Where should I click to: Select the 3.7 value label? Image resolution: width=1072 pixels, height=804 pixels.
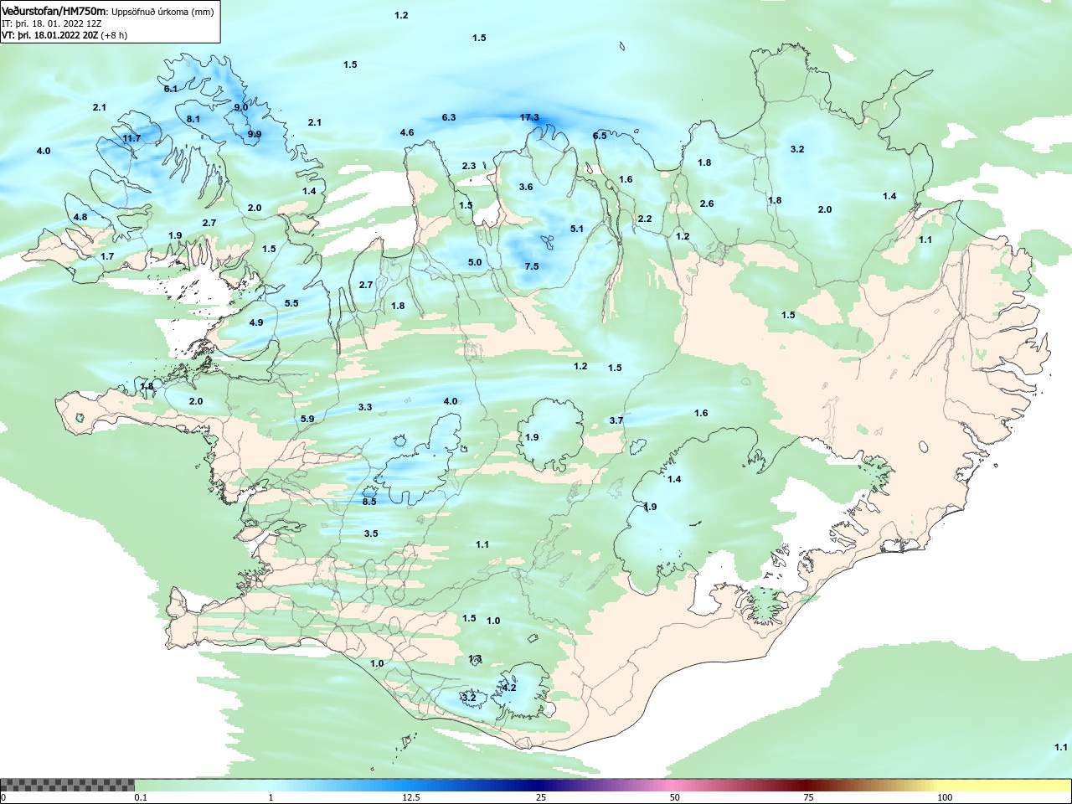(x=616, y=420)
